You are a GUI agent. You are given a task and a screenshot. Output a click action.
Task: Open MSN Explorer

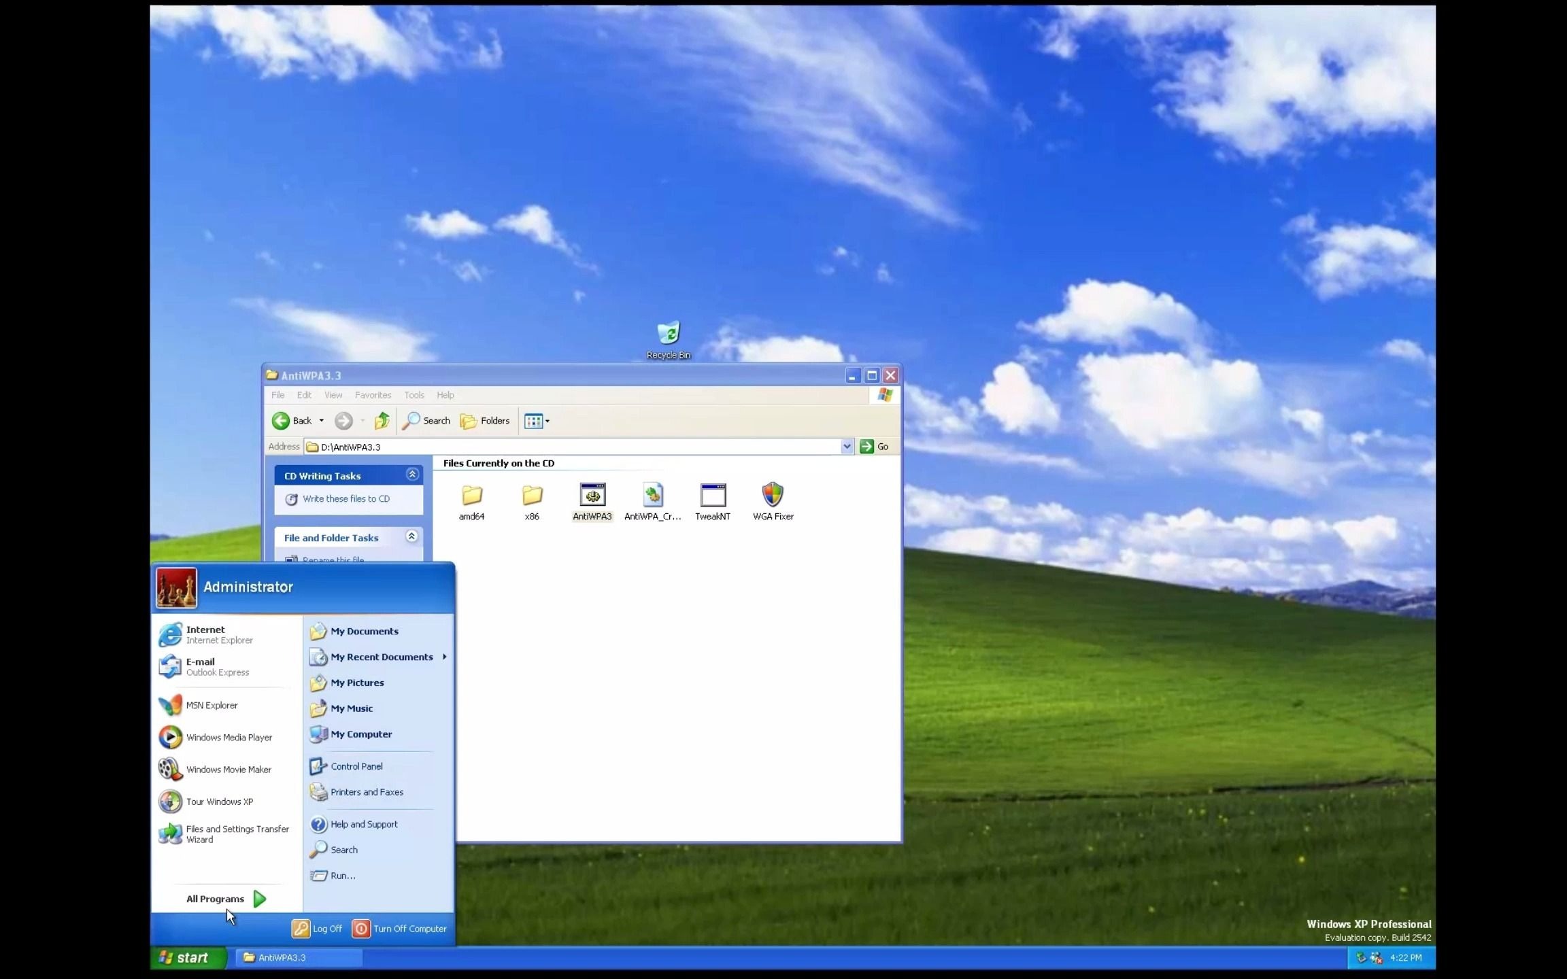click(212, 705)
